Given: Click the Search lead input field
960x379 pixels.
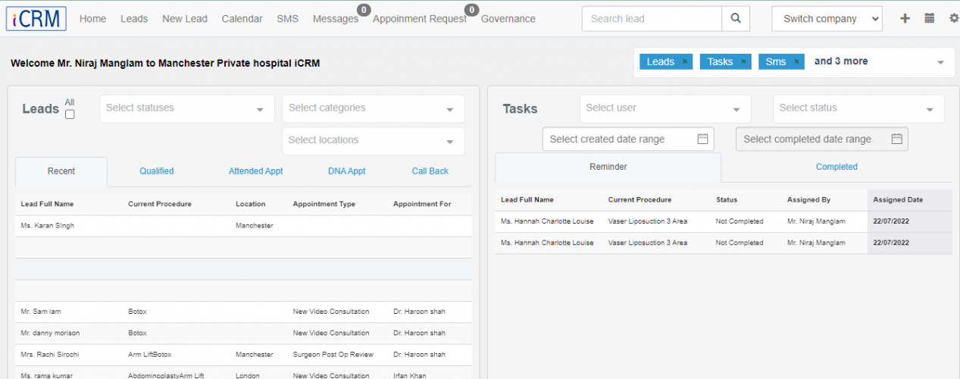Looking at the screenshot, I should click(652, 19).
